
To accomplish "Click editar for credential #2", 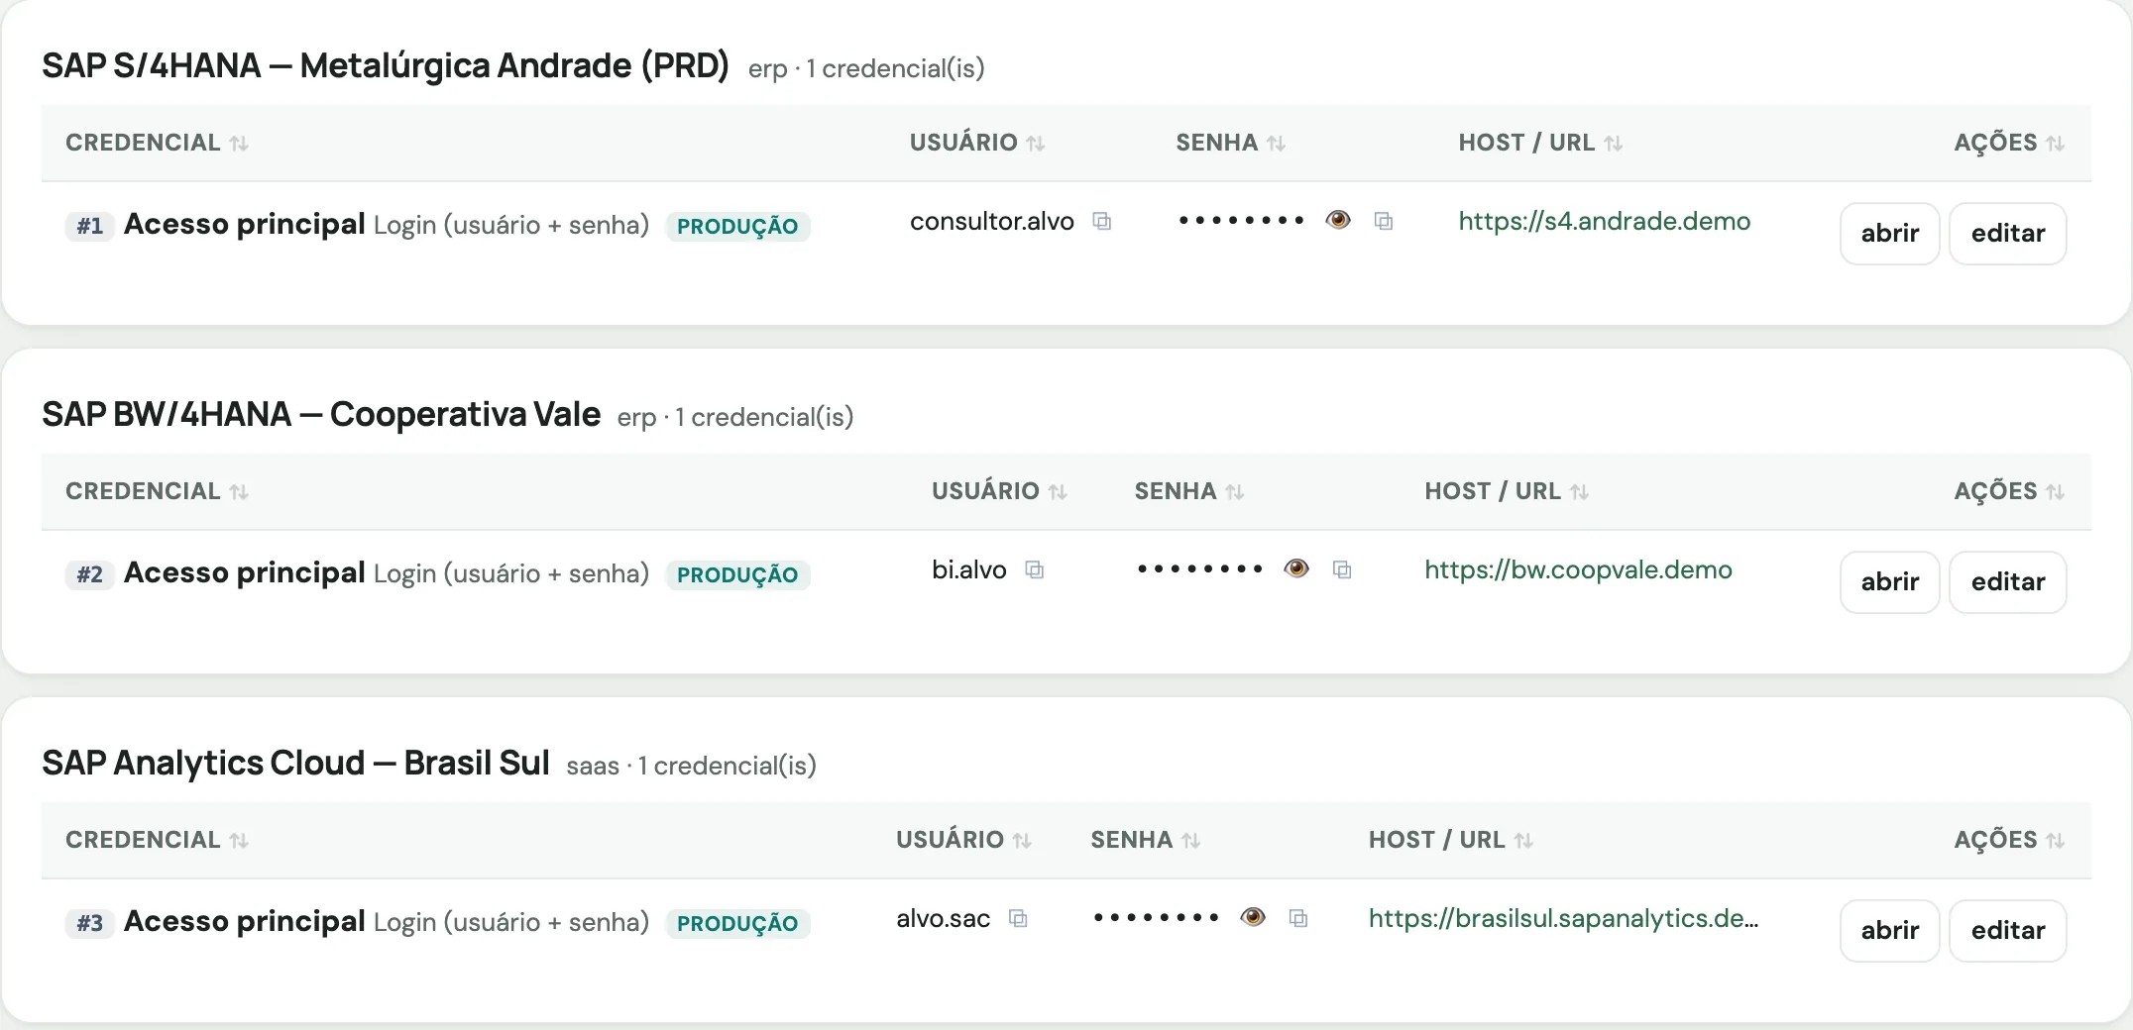I will (2007, 582).
